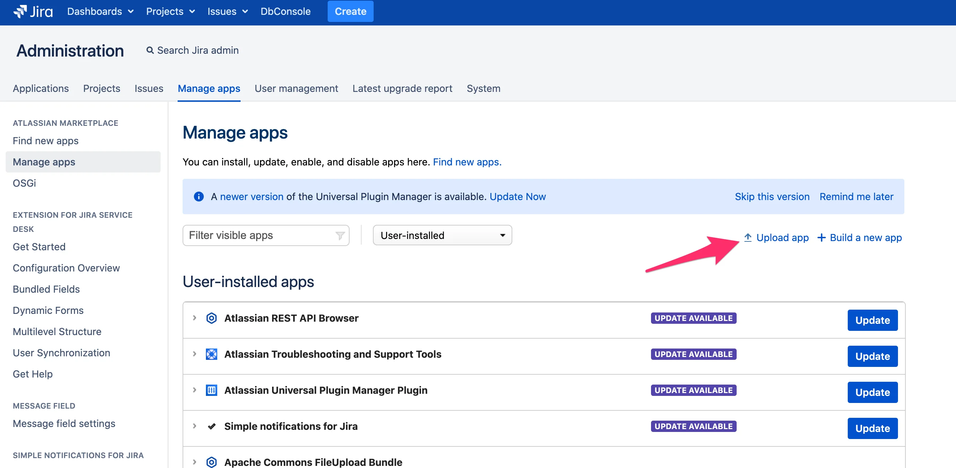Click UPDATE AVAILABLE badge for Simple notifications
The image size is (956, 468).
(693, 426)
